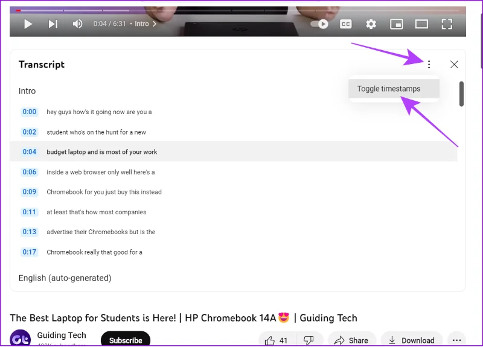Share the video
483x347 pixels.
tap(351, 340)
